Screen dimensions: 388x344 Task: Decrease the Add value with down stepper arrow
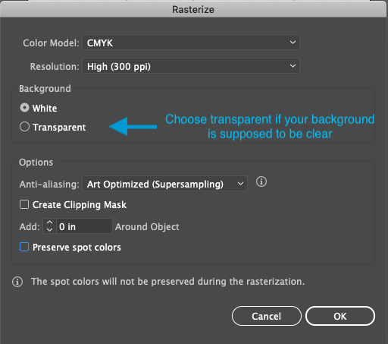click(x=49, y=230)
